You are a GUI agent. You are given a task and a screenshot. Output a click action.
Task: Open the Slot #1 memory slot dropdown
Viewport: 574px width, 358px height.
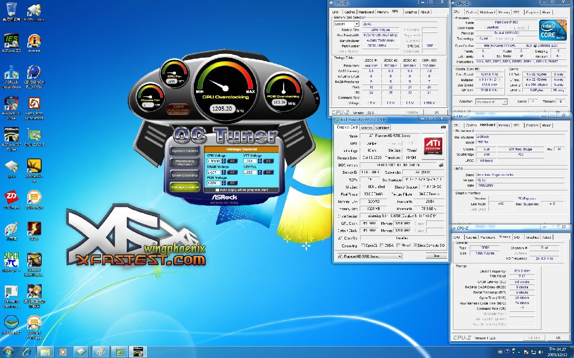(347, 23)
